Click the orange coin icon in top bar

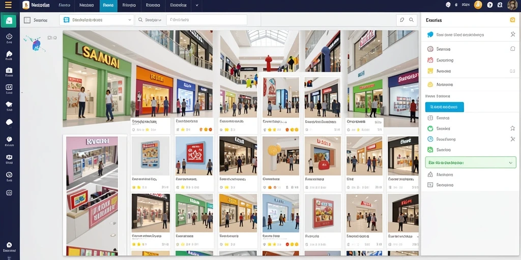478,5
